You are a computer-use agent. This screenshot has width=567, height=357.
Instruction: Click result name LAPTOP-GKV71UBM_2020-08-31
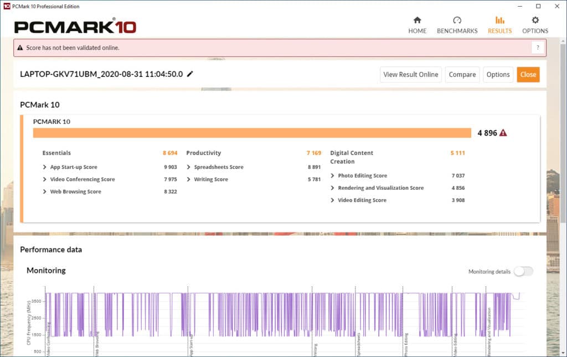tap(101, 74)
